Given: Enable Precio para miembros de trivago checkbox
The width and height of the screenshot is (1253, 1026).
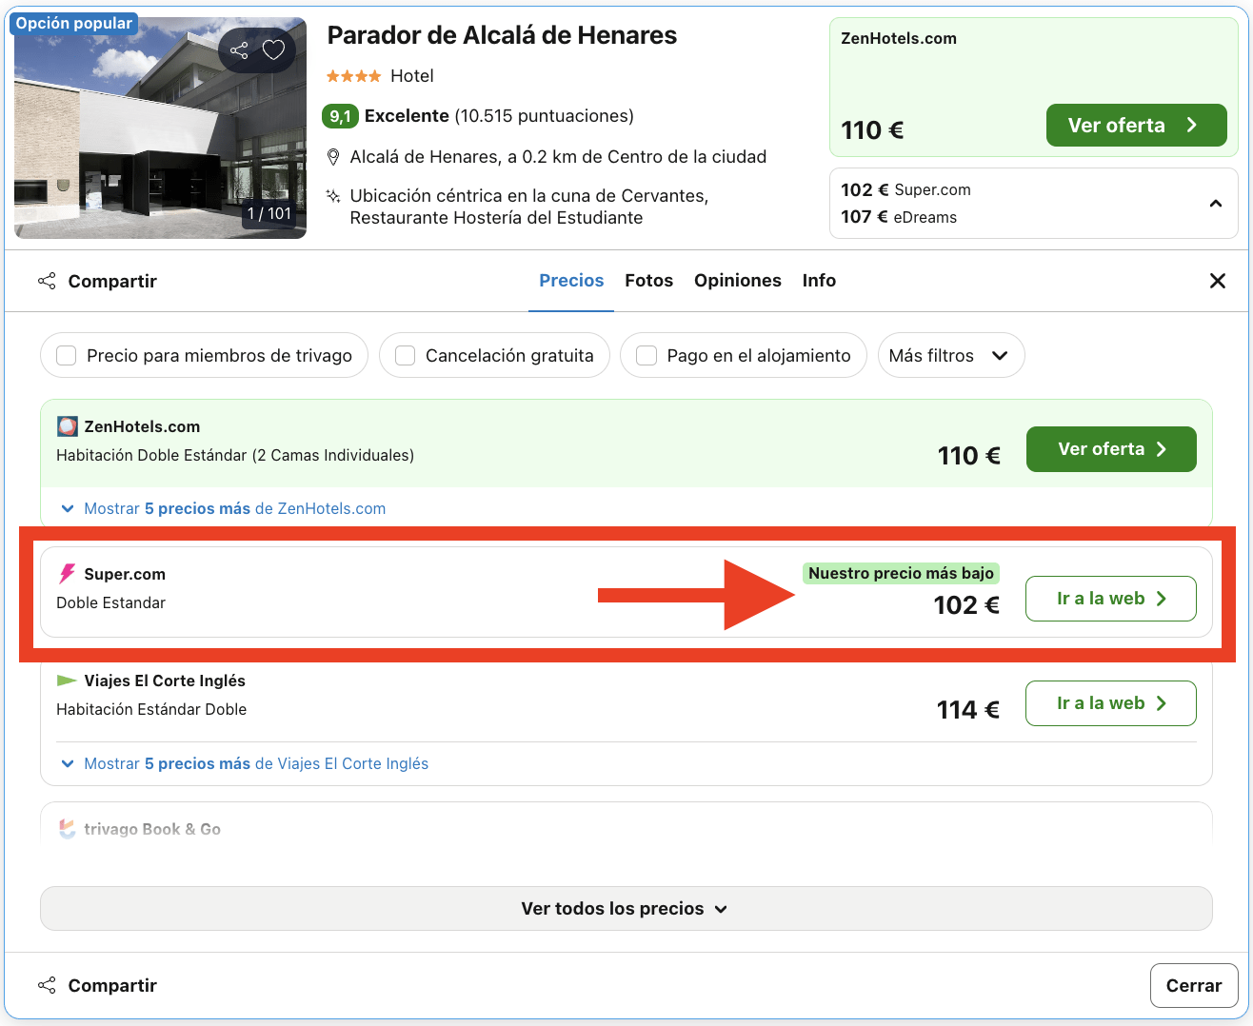Looking at the screenshot, I should [67, 356].
